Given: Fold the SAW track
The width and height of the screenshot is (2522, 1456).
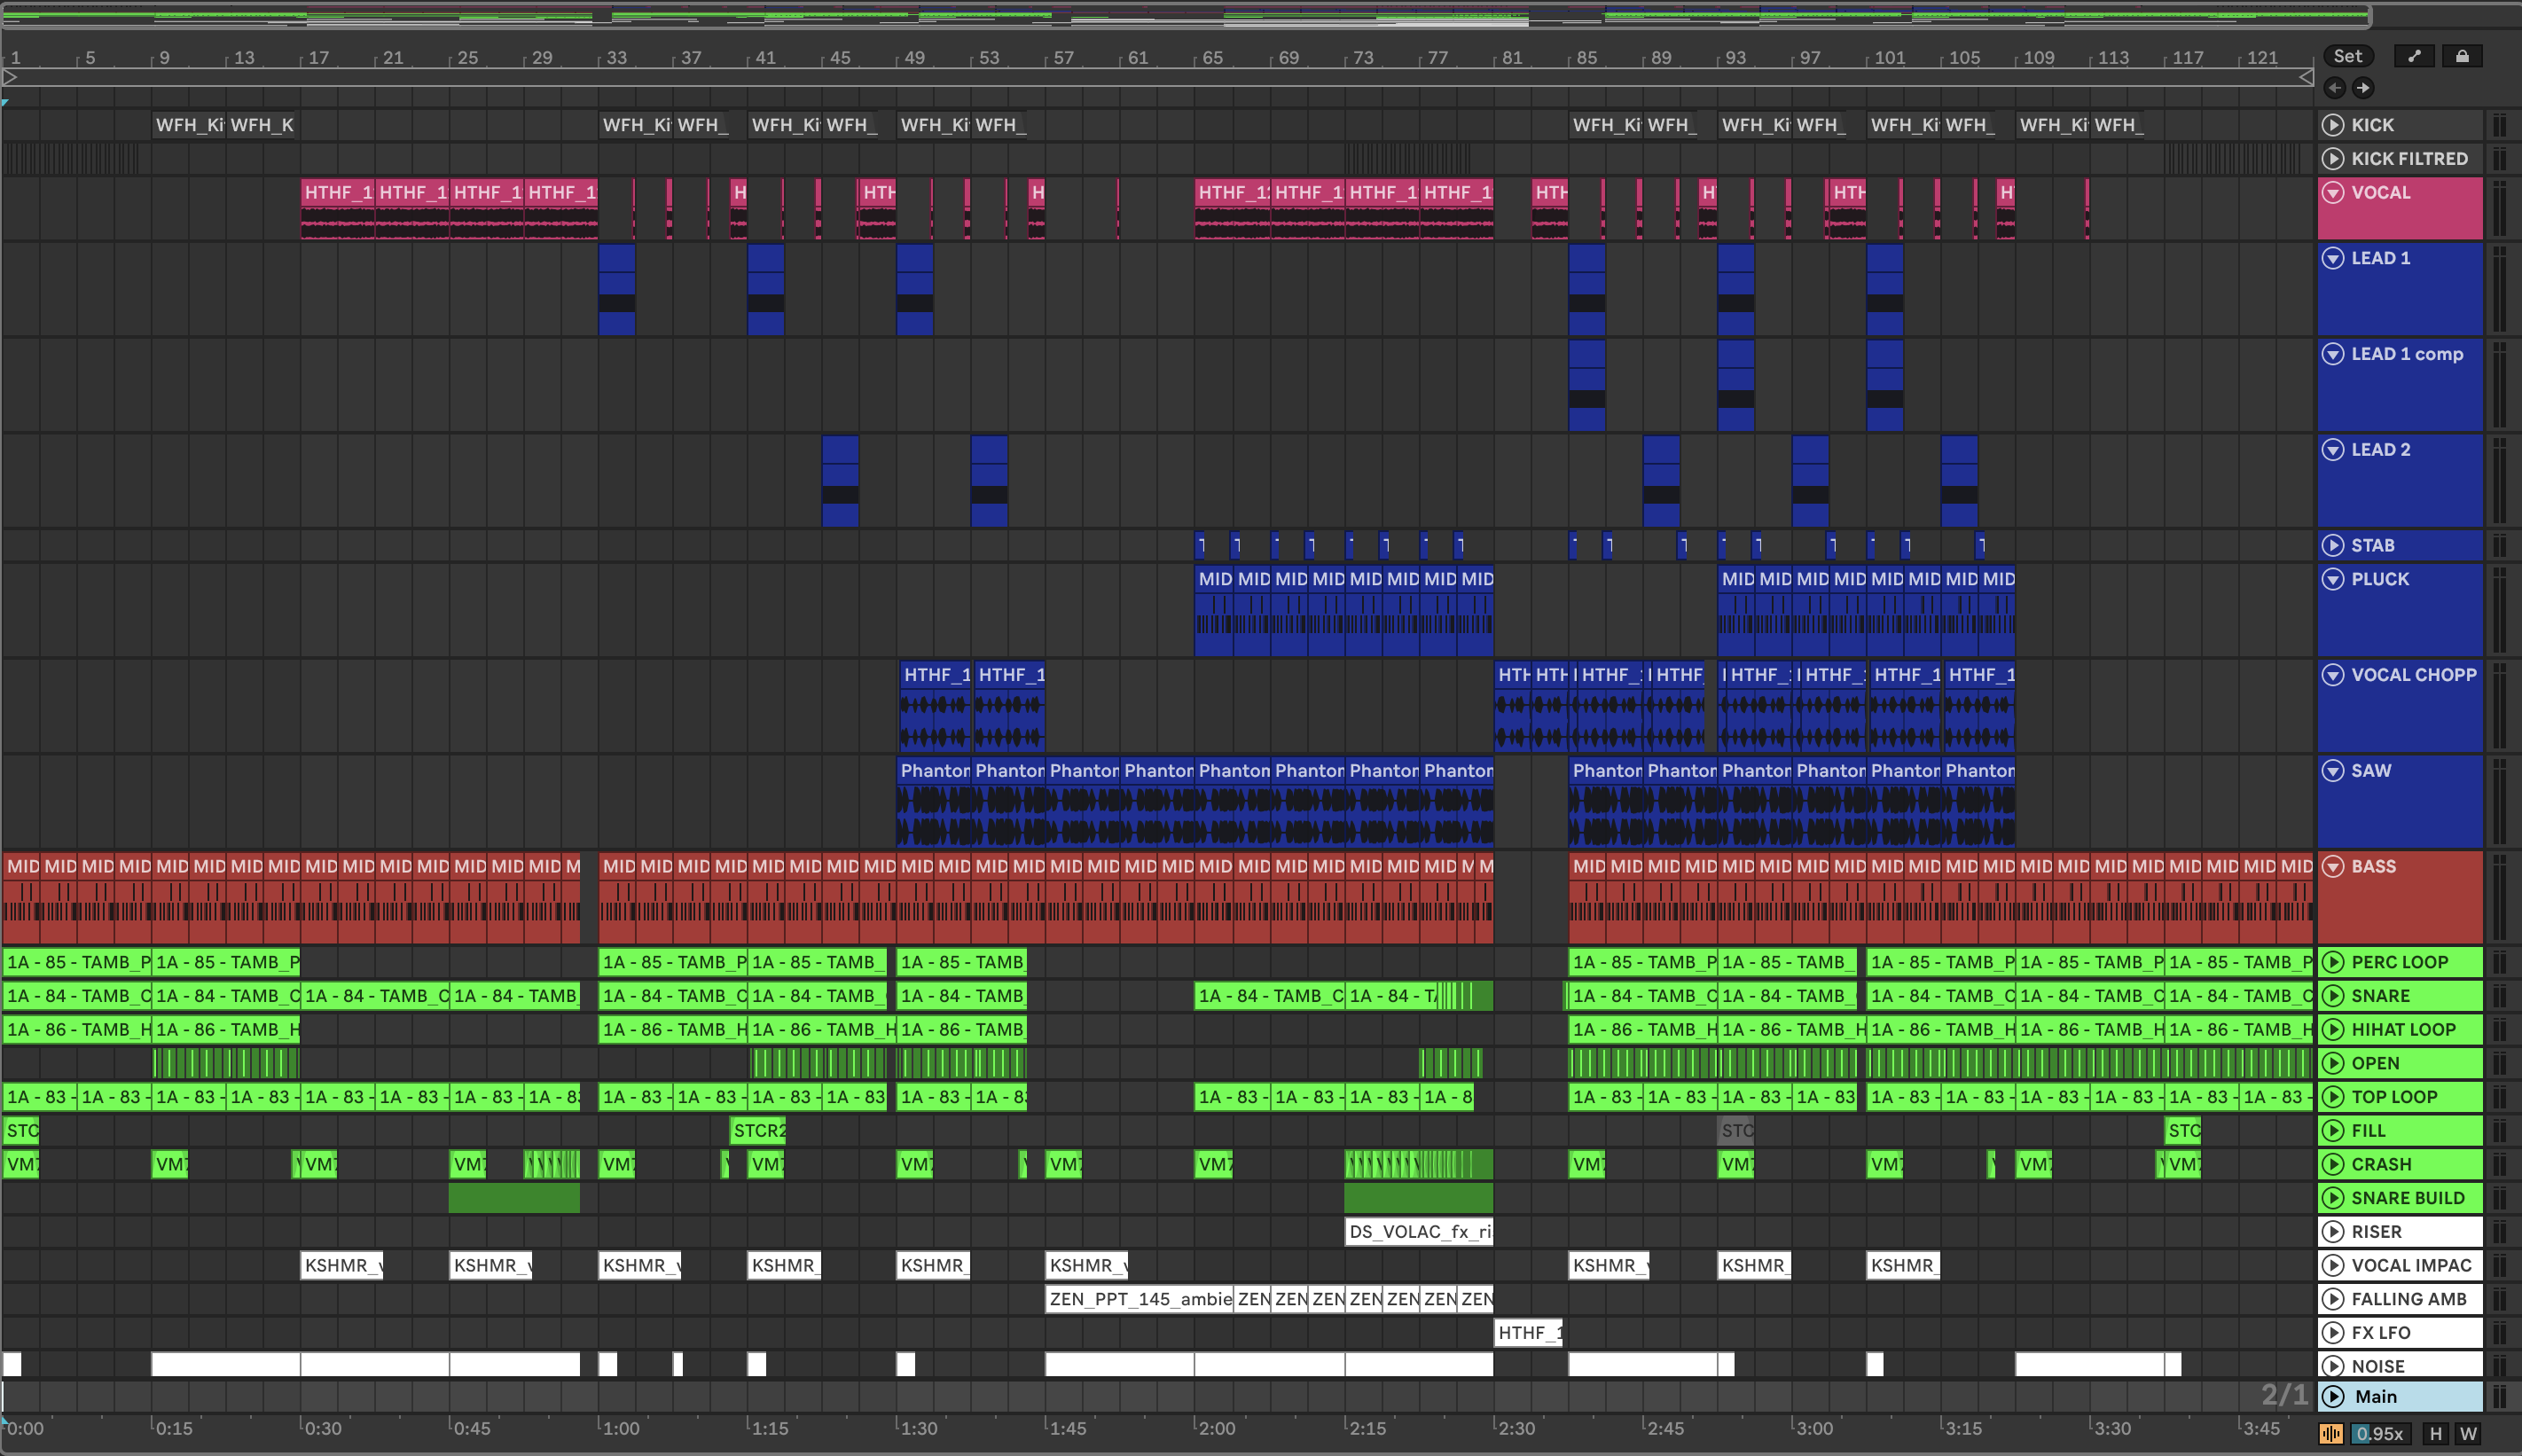Looking at the screenshot, I should click(2333, 770).
